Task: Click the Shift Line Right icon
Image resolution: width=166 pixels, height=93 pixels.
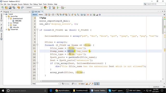Action: (84, 15)
